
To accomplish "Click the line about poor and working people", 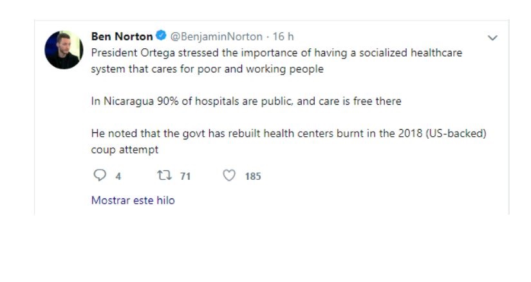I will coord(207,69).
